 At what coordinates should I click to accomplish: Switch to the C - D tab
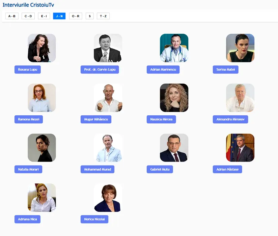28,16
